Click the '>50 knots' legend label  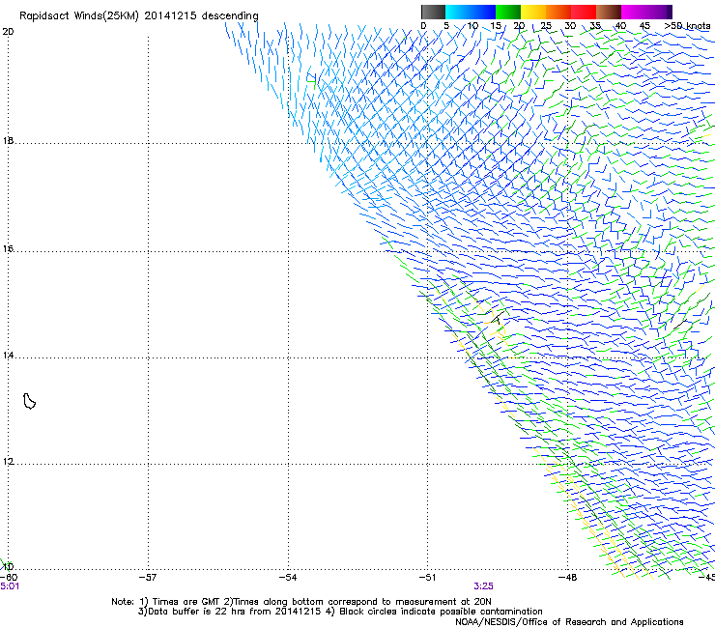[687, 26]
